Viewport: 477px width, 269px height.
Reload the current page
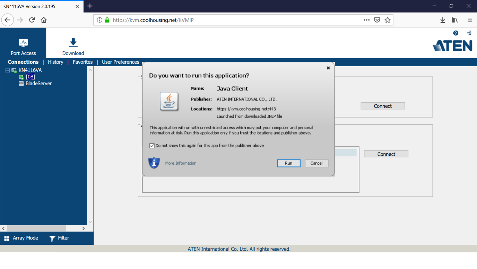pyautogui.click(x=32, y=20)
